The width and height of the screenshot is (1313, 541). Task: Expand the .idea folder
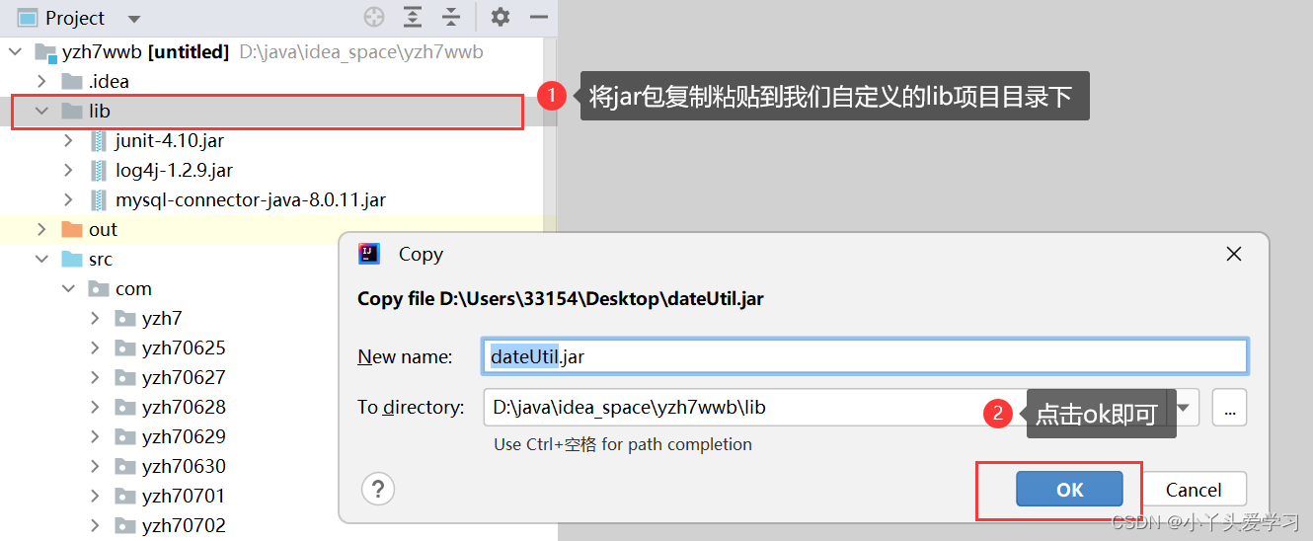point(41,81)
